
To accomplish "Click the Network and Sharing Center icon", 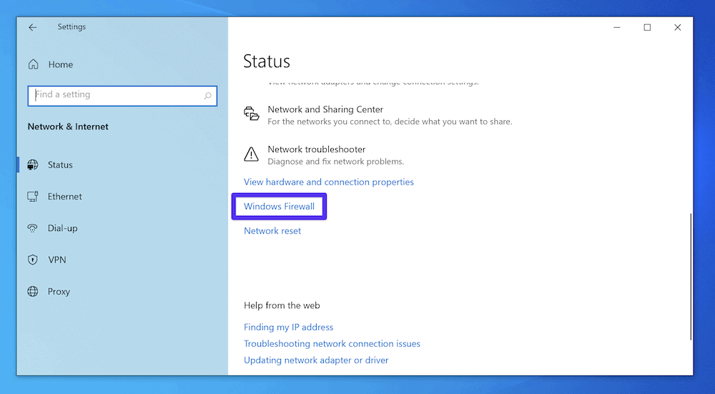I will [x=251, y=114].
